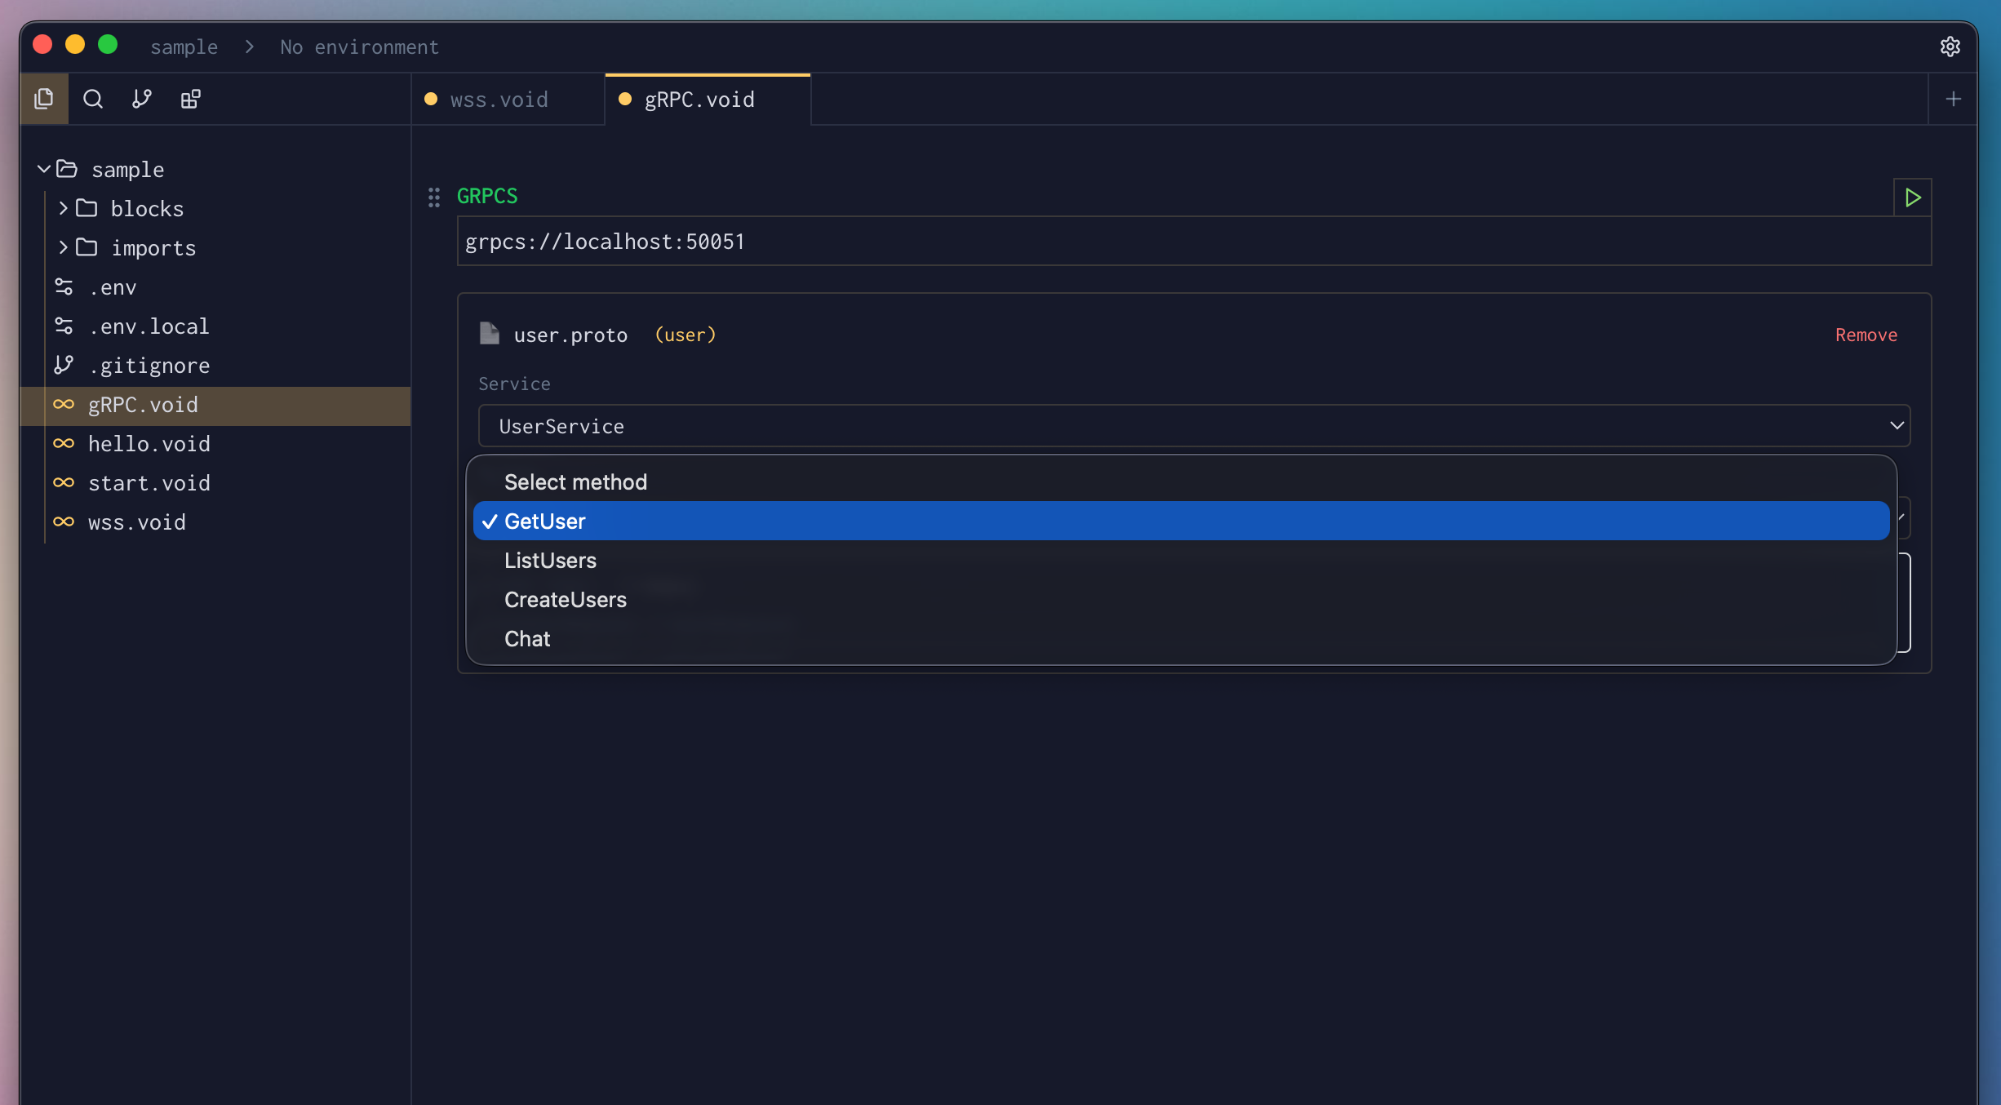Remove the user.proto file
Image resolution: width=2001 pixels, height=1105 pixels.
click(x=1866, y=335)
